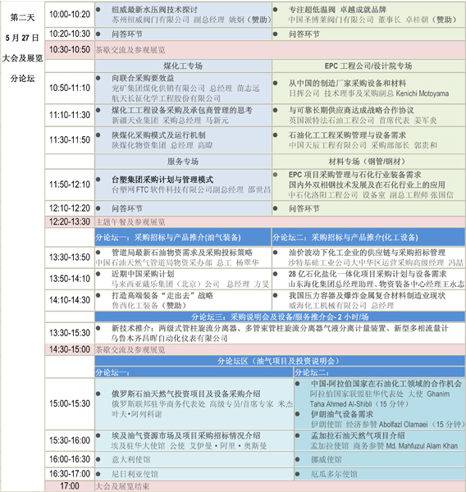Click "打造高端装备“走出去”战略" title
This screenshot has width=466, height=492.
point(162,295)
